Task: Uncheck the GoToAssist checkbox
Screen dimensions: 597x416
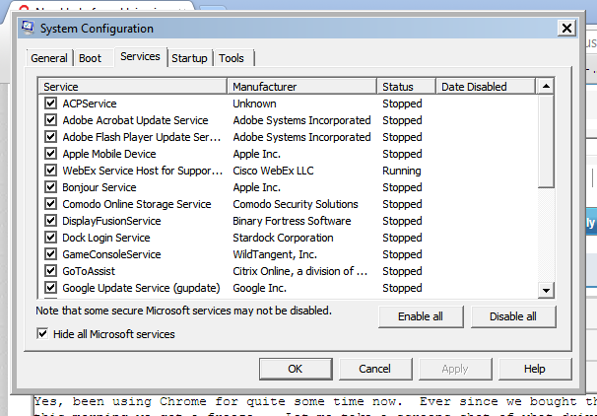Action: click(50, 270)
